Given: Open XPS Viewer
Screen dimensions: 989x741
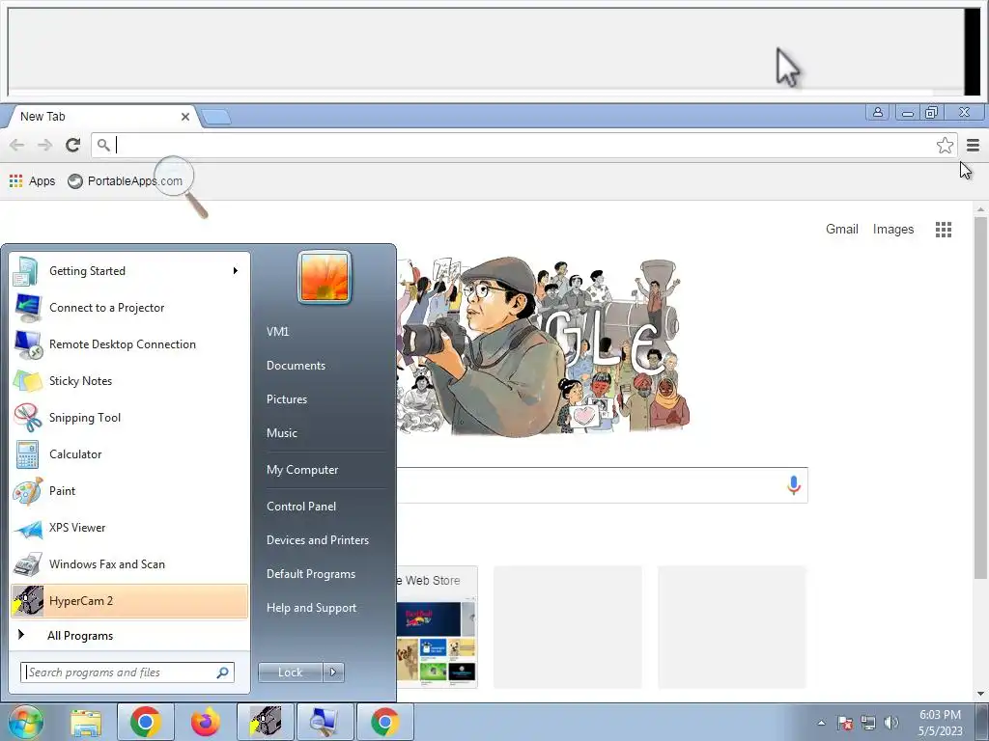Looking at the screenshot, I should [x=129, y=528].
